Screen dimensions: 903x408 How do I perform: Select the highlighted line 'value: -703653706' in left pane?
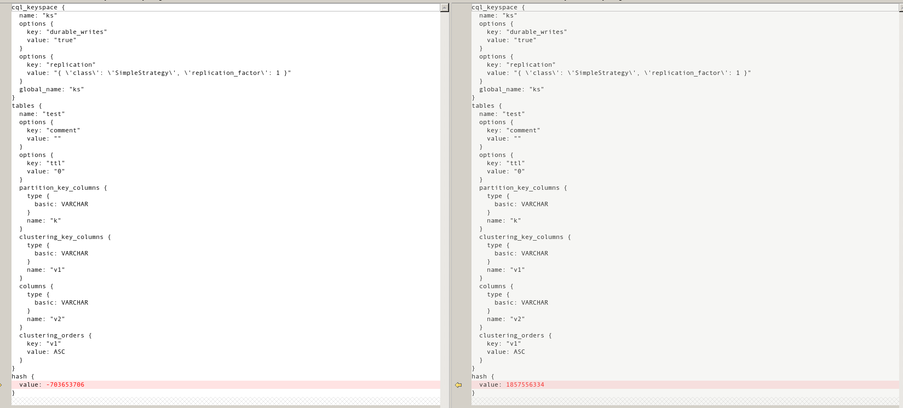[x=226, y=385]
